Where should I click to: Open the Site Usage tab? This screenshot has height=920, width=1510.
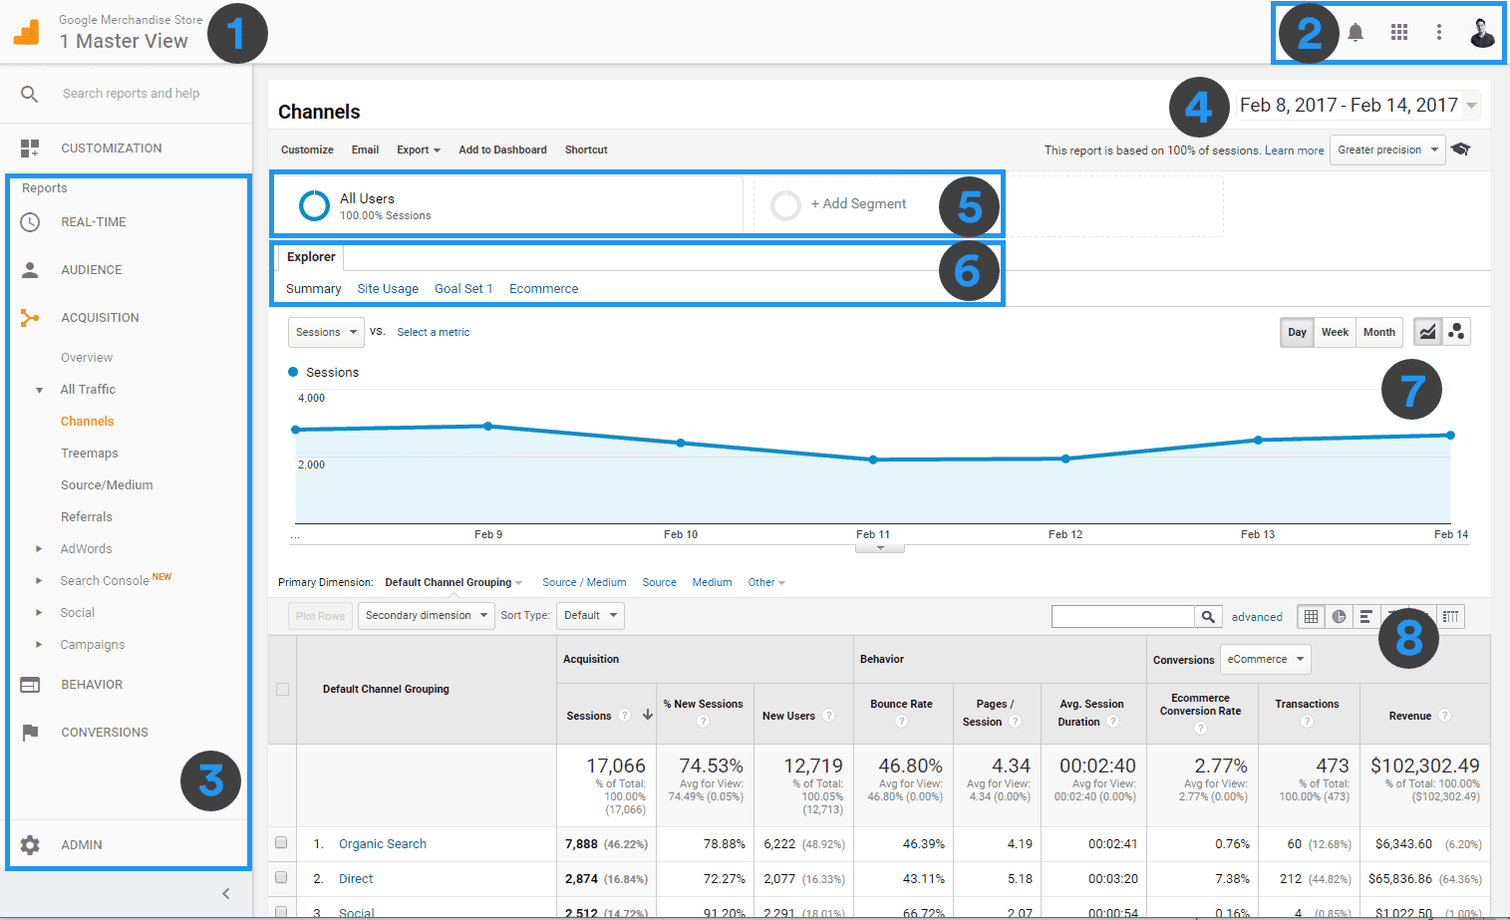point(388,288)
